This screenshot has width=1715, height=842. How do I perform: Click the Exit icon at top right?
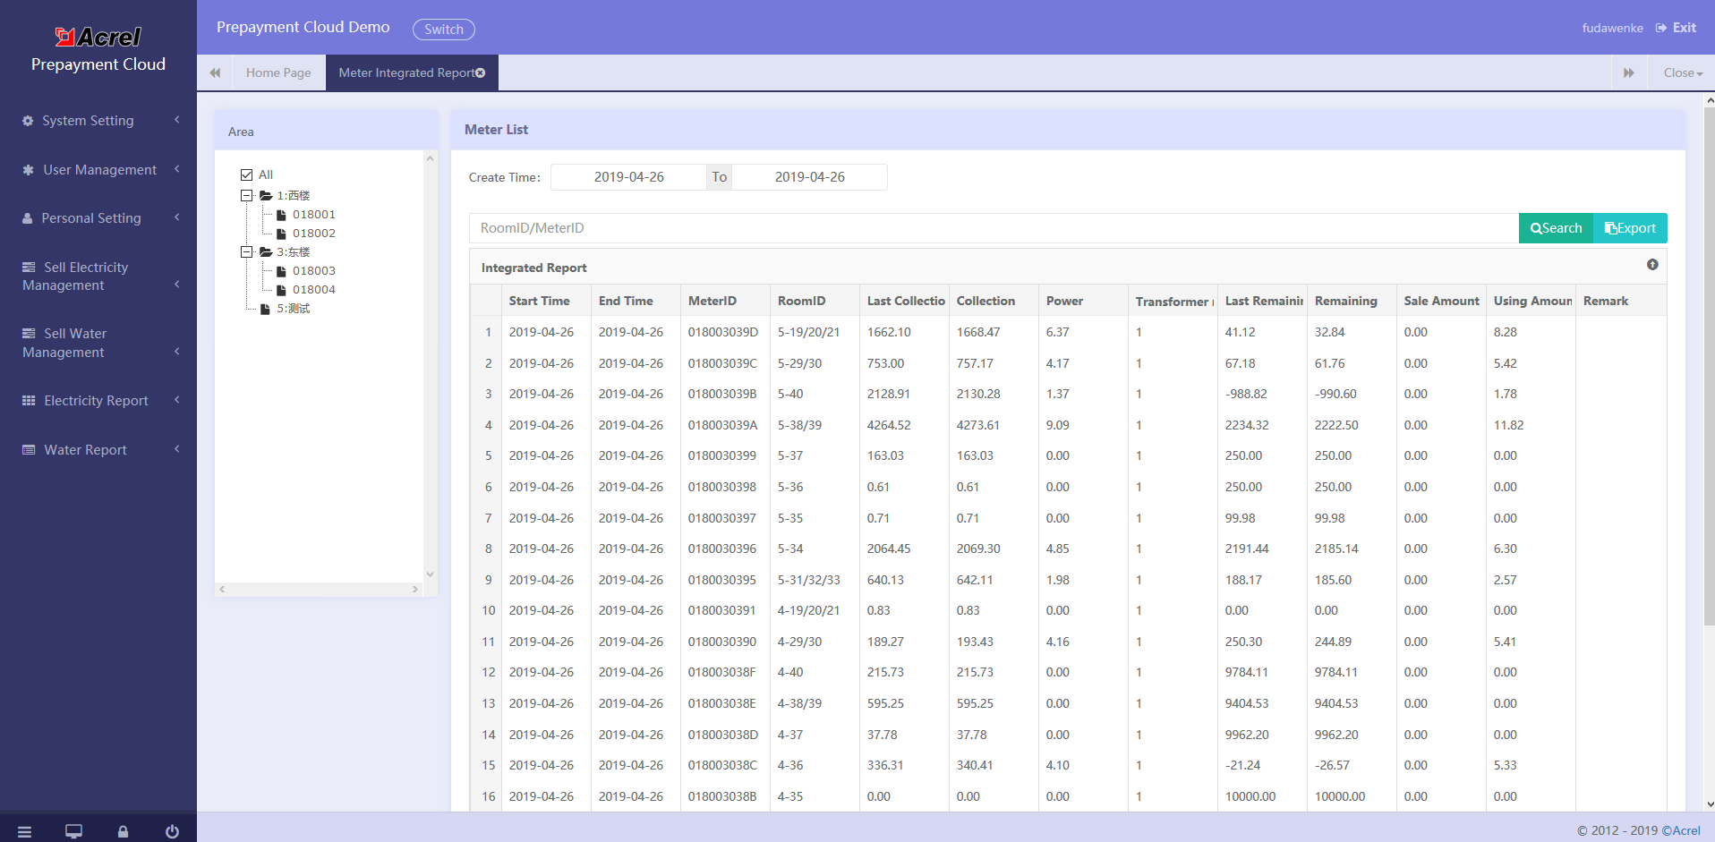click(x=1661, y=28)
